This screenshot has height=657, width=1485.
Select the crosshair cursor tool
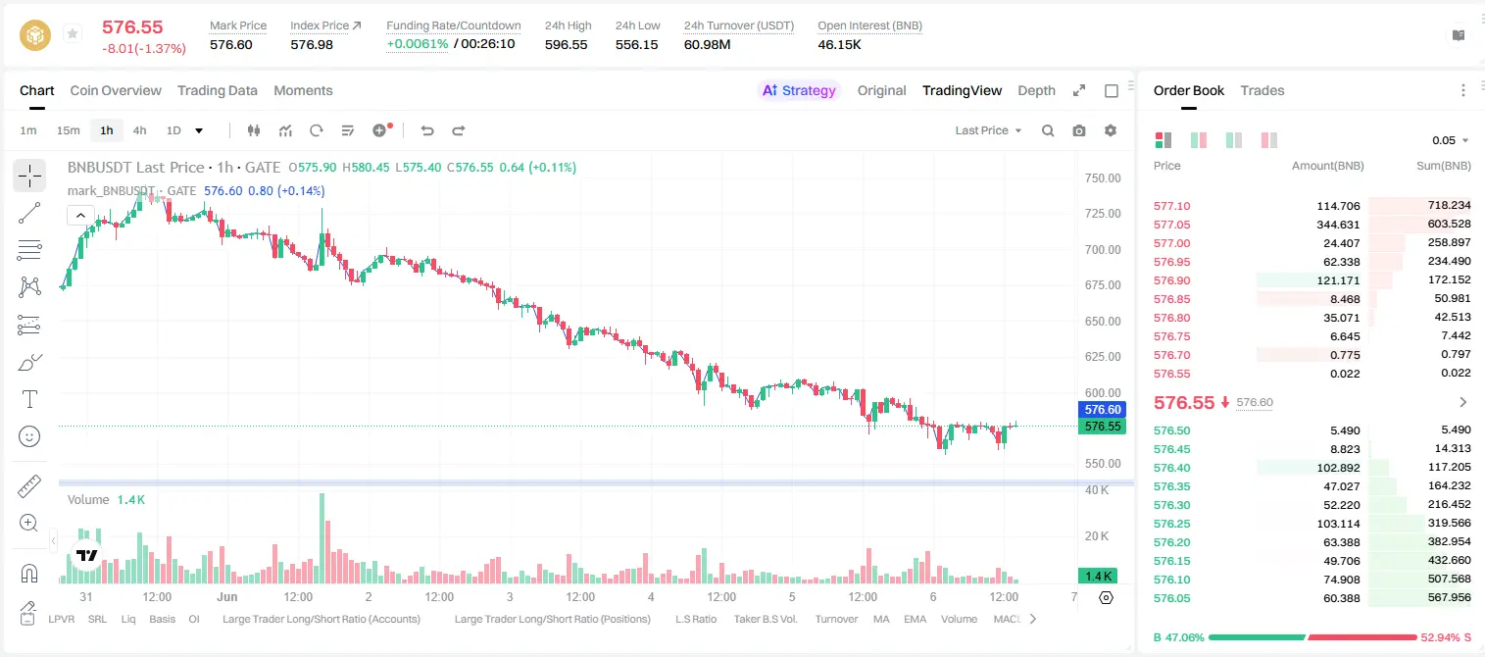click(29, 176)
